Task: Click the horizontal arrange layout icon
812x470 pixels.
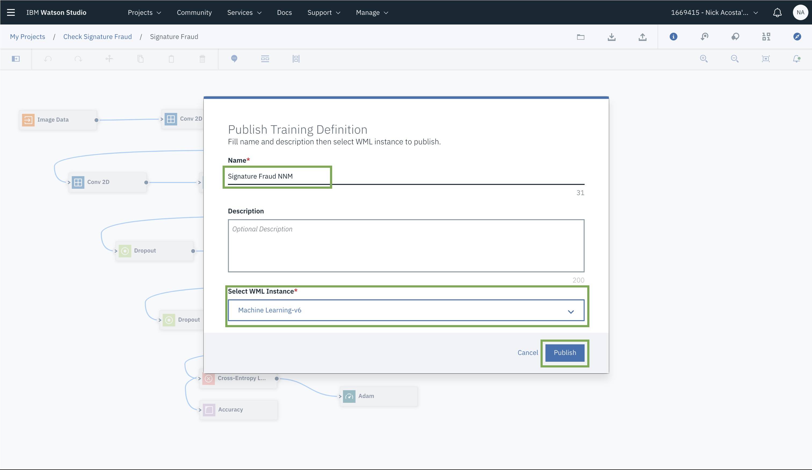Action: coord(265,59)
